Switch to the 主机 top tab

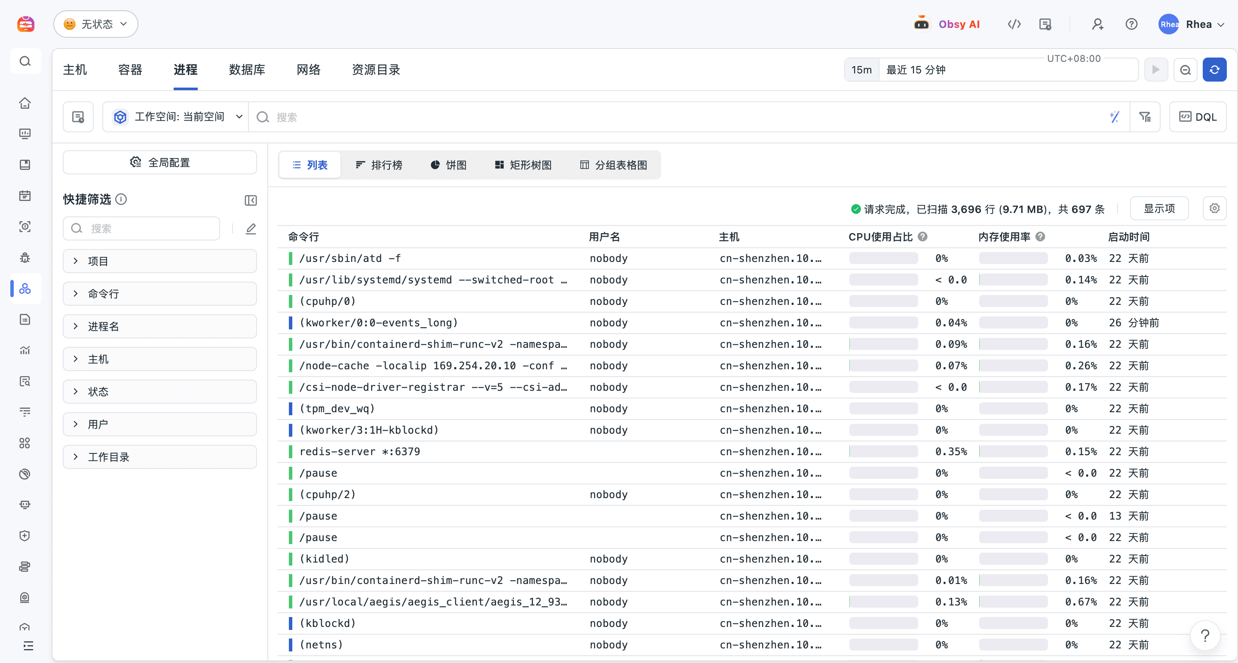[75, 70]
